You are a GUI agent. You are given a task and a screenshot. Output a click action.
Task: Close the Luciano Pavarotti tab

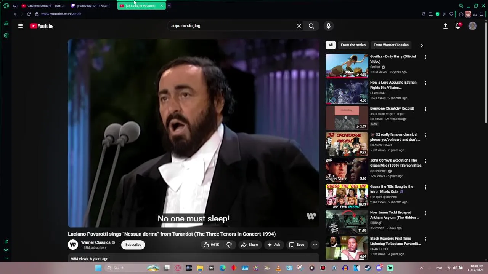(161, 6)
